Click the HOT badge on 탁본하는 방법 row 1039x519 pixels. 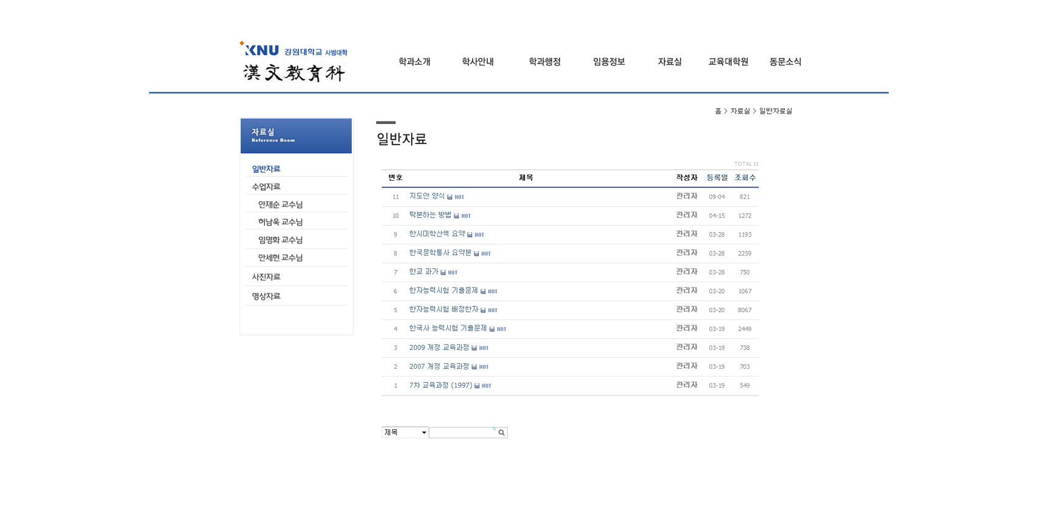[x=466, y=216]
